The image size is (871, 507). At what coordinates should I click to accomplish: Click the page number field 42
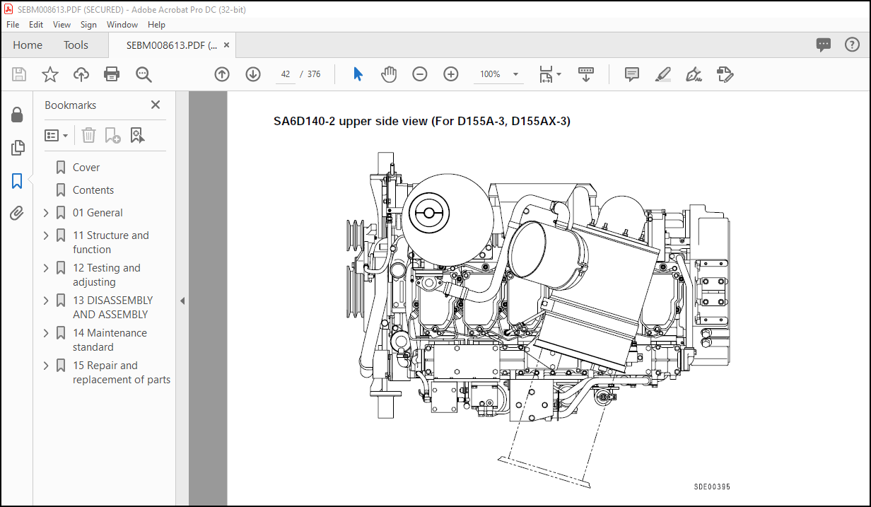[286, 74]
